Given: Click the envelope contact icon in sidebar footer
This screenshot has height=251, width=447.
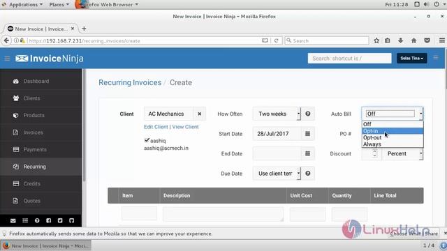Looking at the screenshot, I should pos(13,220).
